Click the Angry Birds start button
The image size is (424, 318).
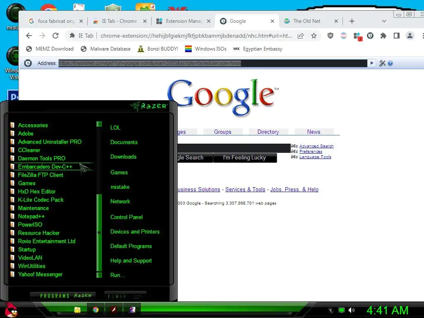11,310
